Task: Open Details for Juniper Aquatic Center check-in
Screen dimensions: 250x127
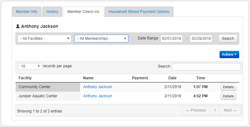Action: pyautogui.click(x=228, y=96)
